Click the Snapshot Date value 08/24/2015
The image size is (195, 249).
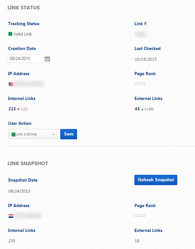pos(19,191)
